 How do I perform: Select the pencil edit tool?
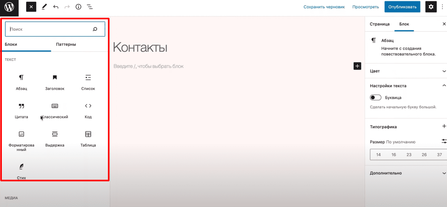pyautogui.click(x=44, y=7)
